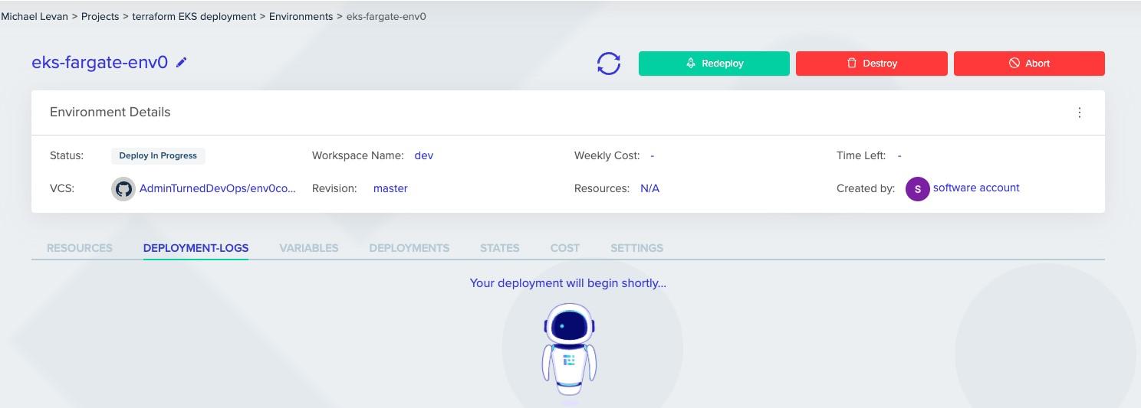Redeploy the environment
The image size is (1141, 408).
click(714, 64)
